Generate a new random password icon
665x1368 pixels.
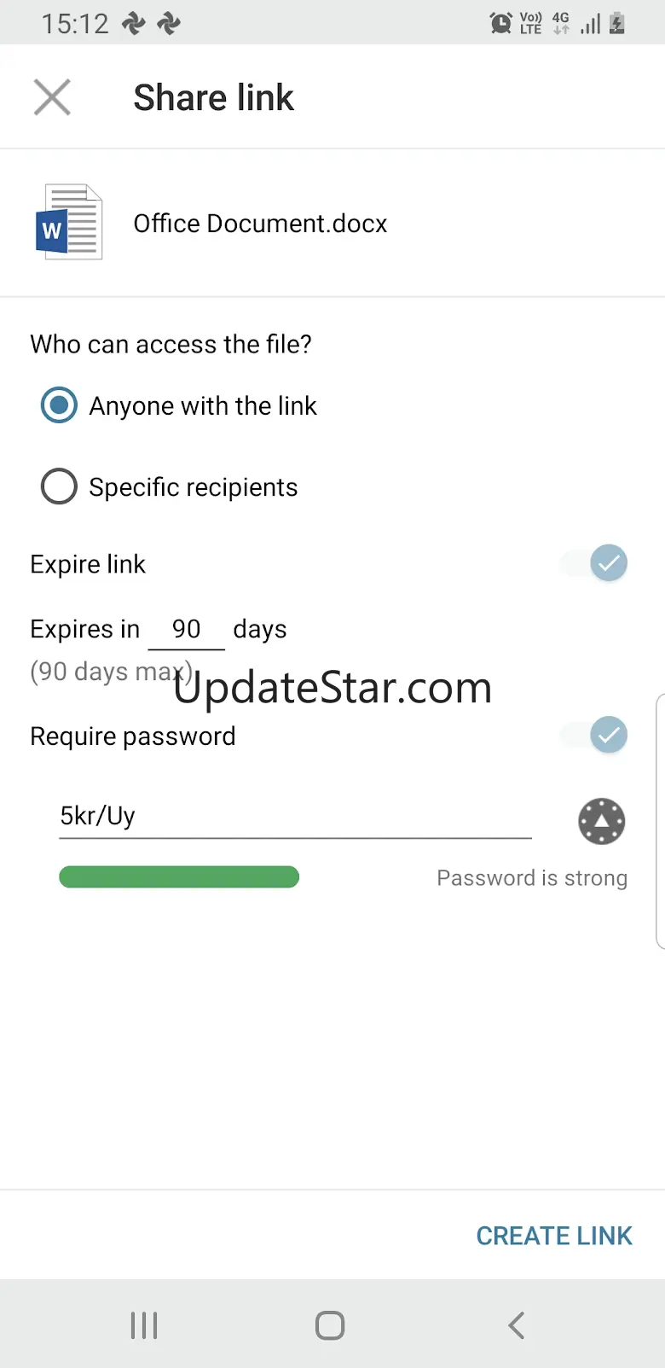pyautogui.click(x=602, y=821)
